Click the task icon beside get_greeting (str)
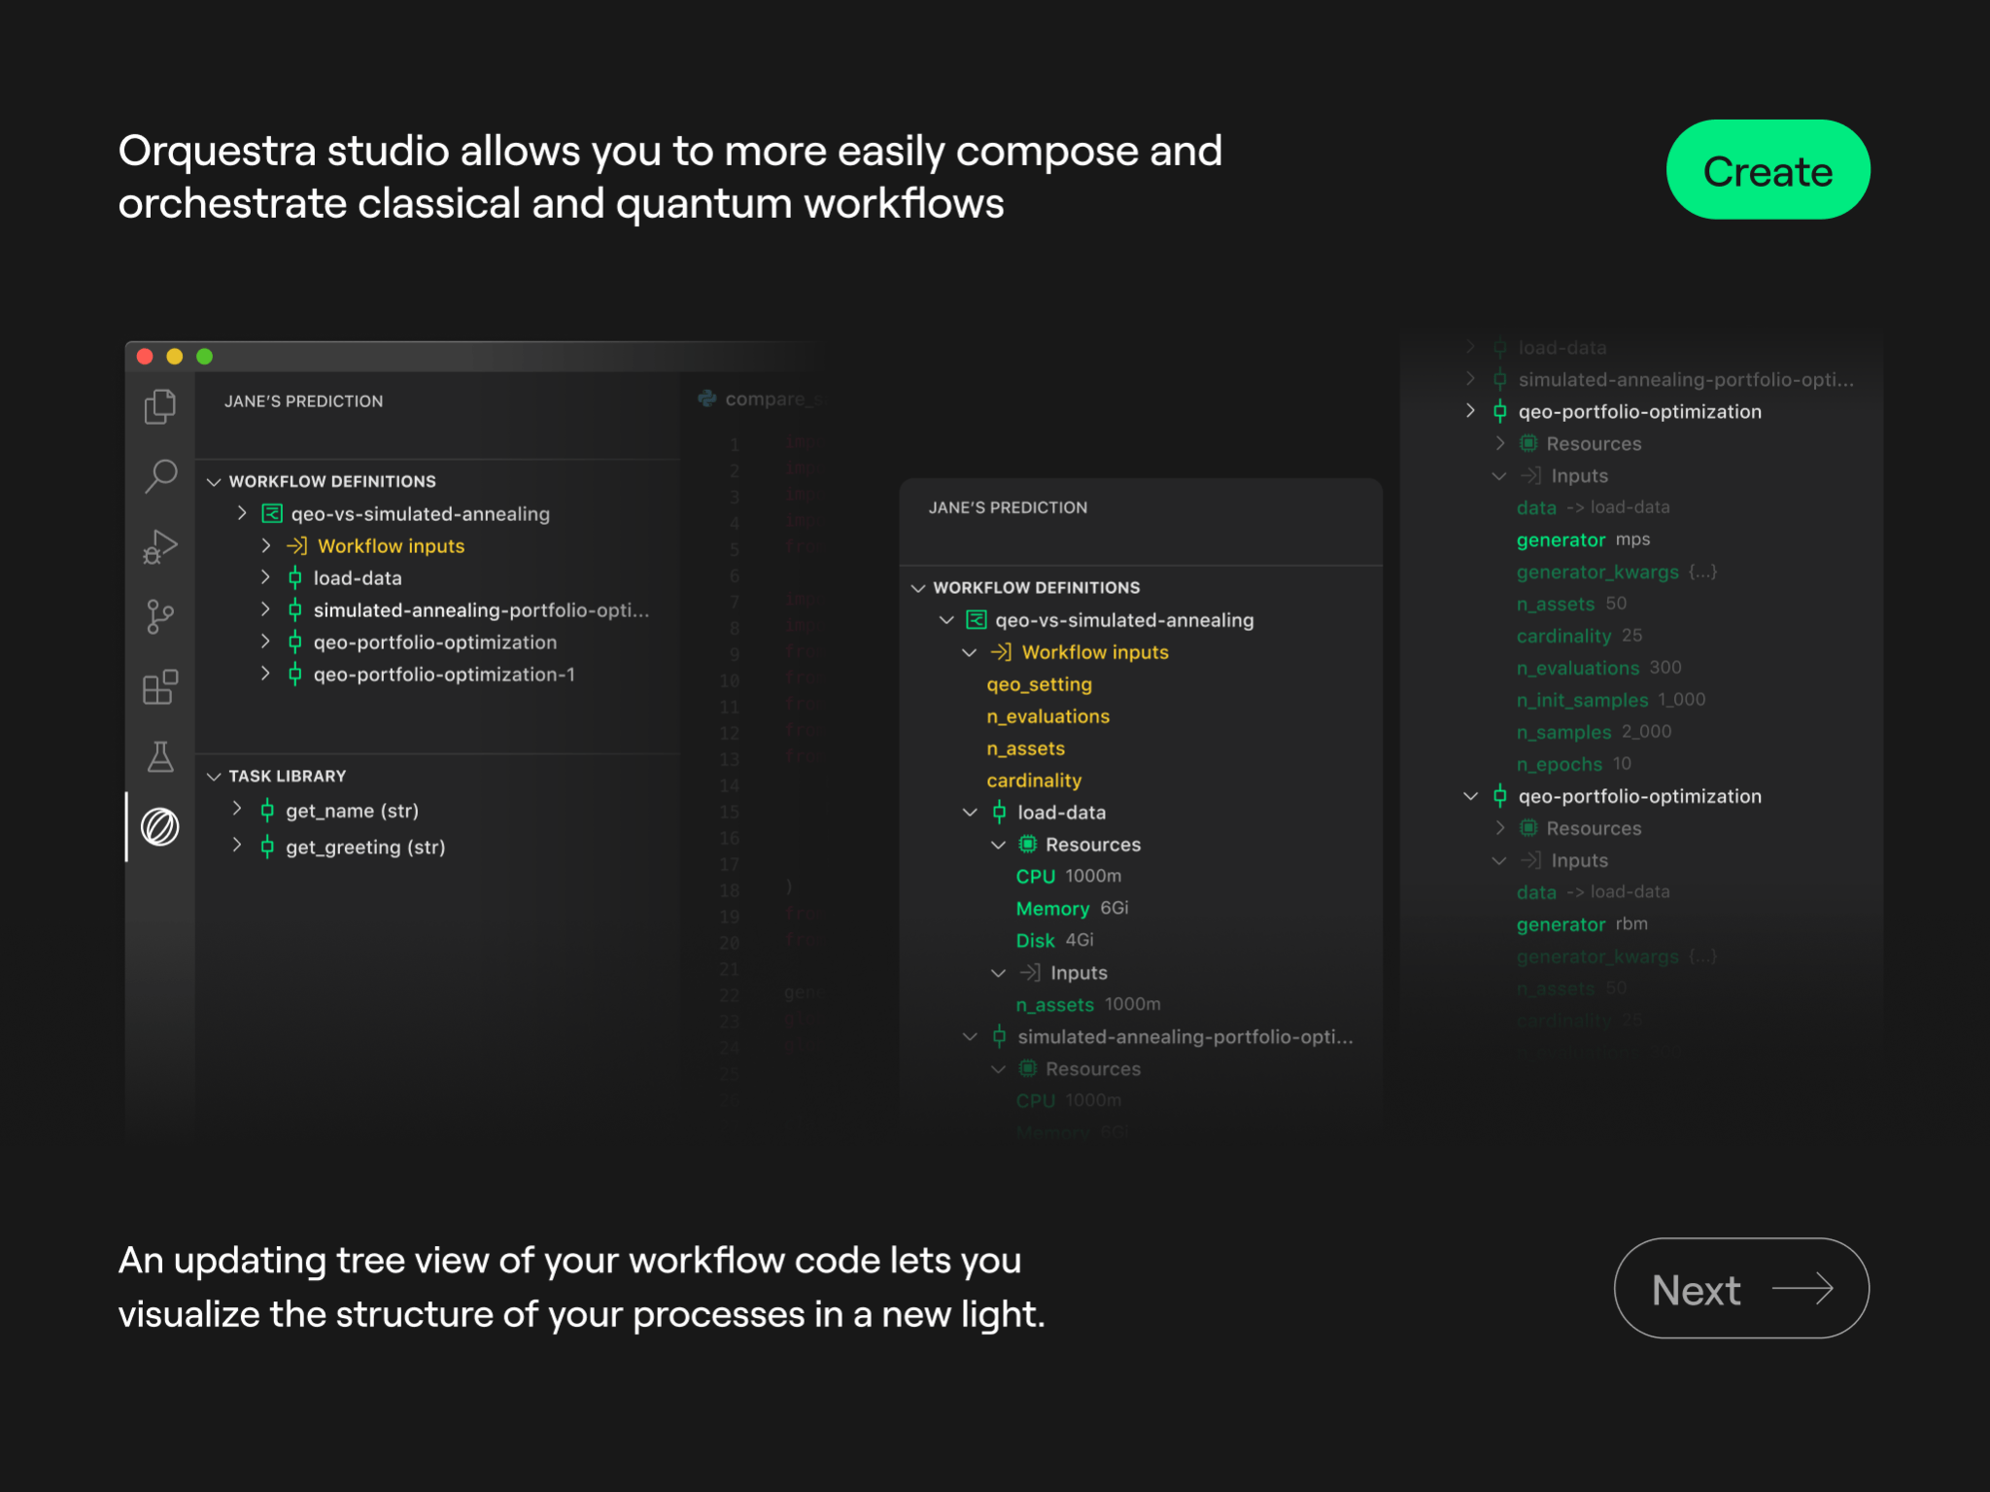1990x1492 pixels. pyautogui.click(x=267, y=848)
